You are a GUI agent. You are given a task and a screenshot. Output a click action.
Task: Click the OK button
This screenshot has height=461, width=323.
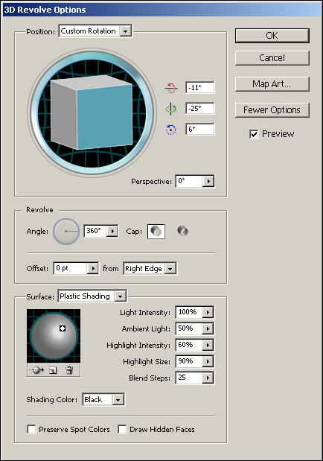click(272, 36)
